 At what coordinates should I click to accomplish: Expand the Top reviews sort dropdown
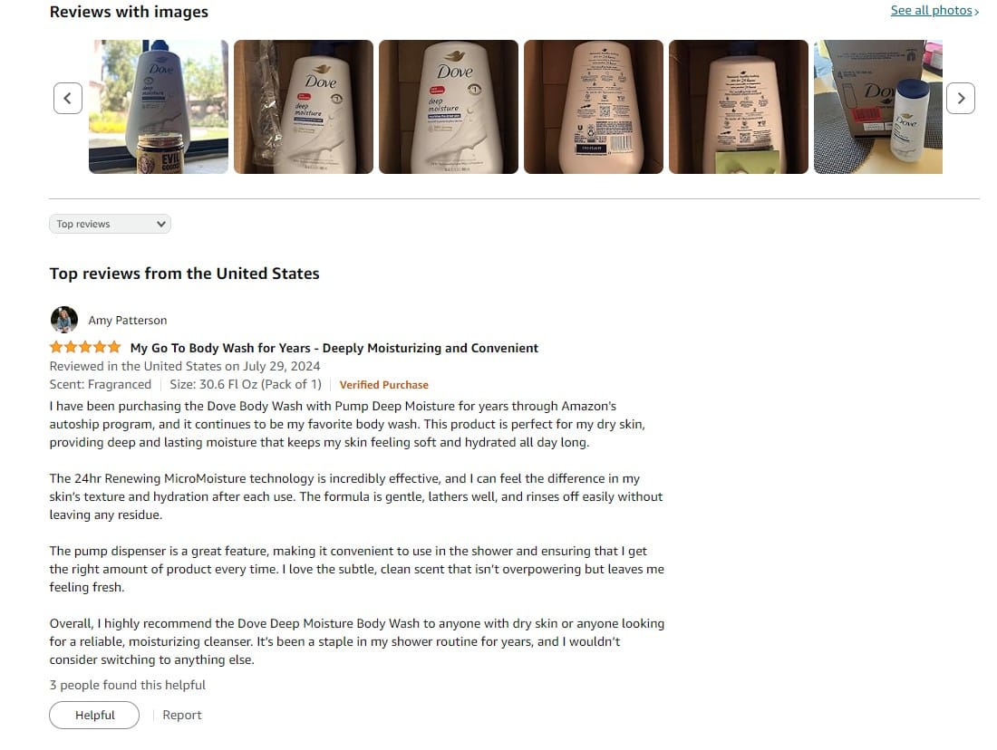point(110,224)
